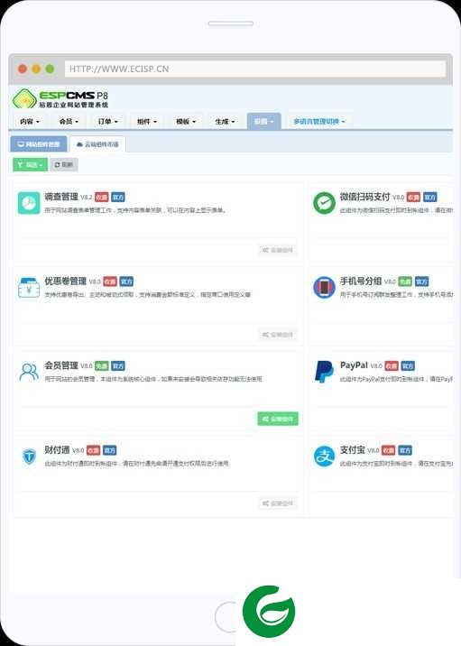Open the green filter dropdown button
The width and height of the screenshot is (461, 646).
point(30,165)
